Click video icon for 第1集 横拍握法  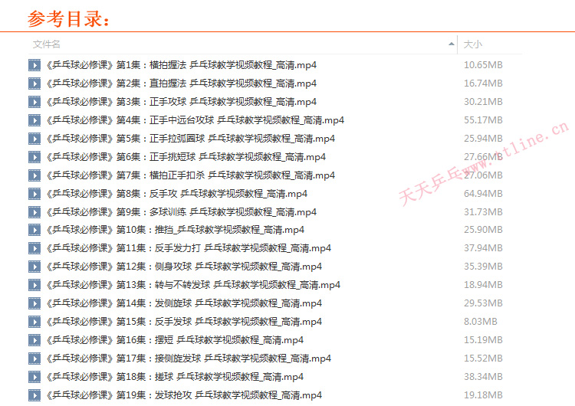[x=34, y=65]
